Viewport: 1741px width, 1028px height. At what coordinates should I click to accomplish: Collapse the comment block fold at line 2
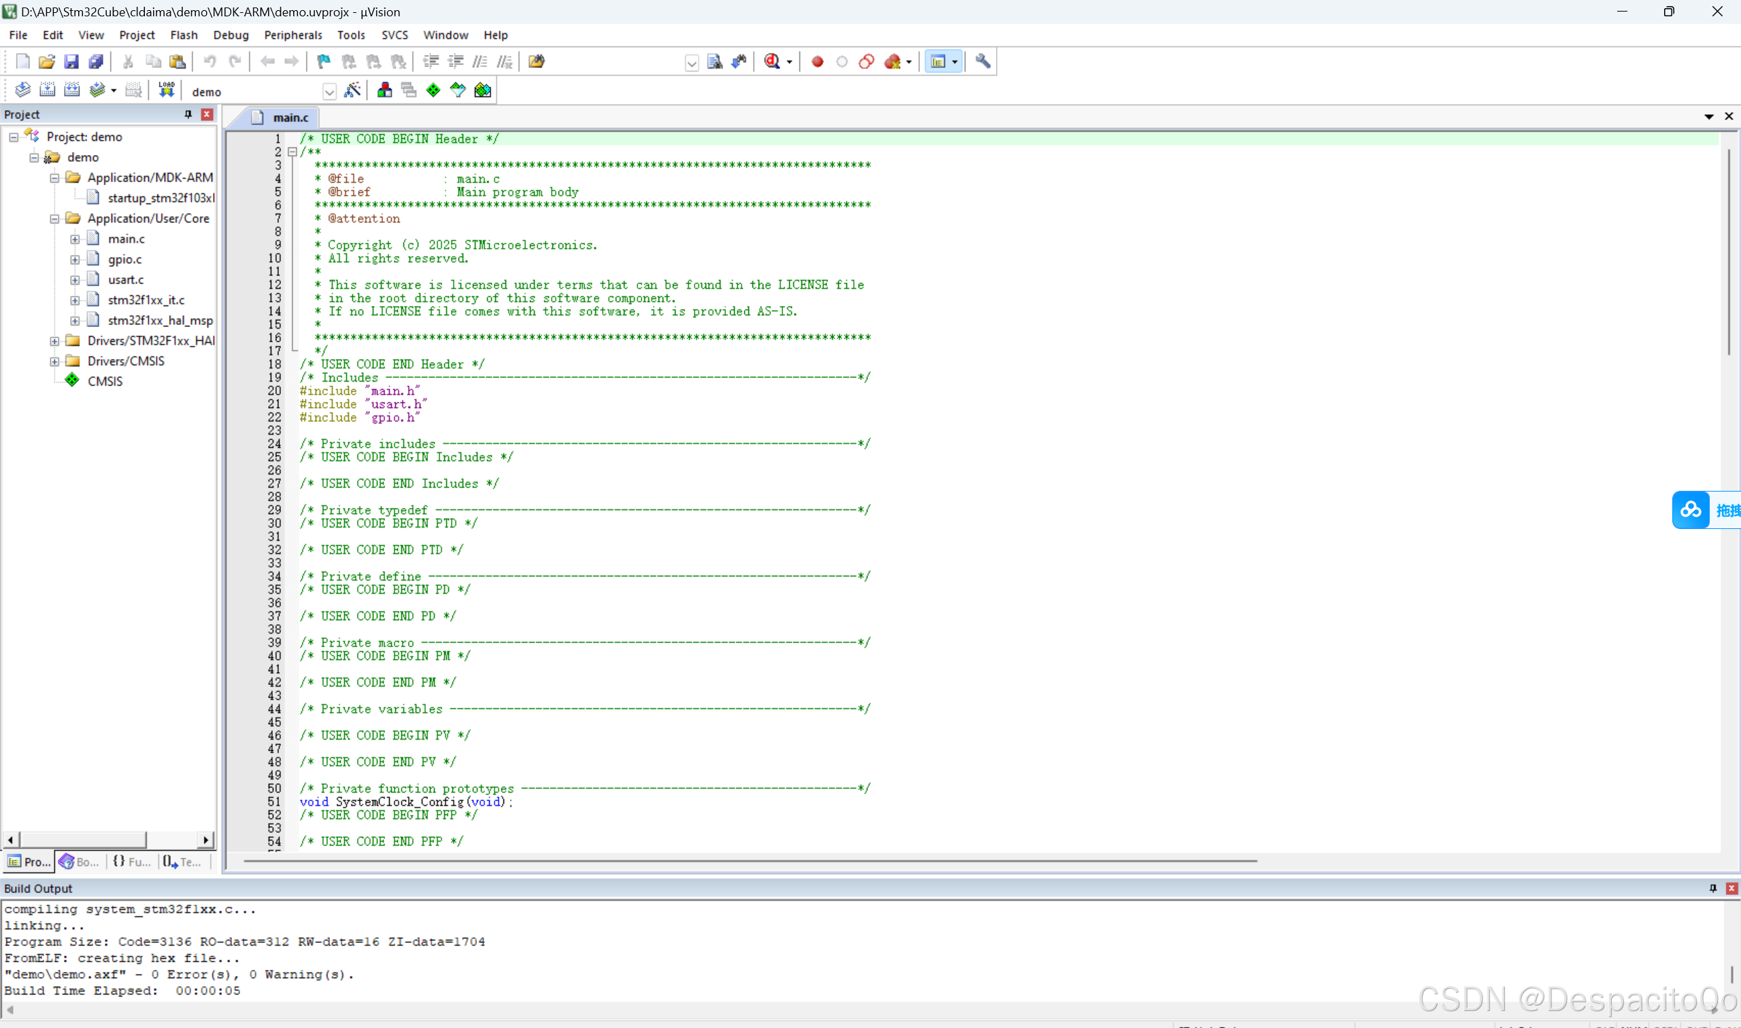click(293, 152)
